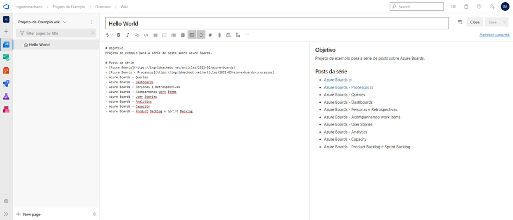Open Test Plans flask icon
The height and width of the screenshot is (220, 513).
[6, 96]
